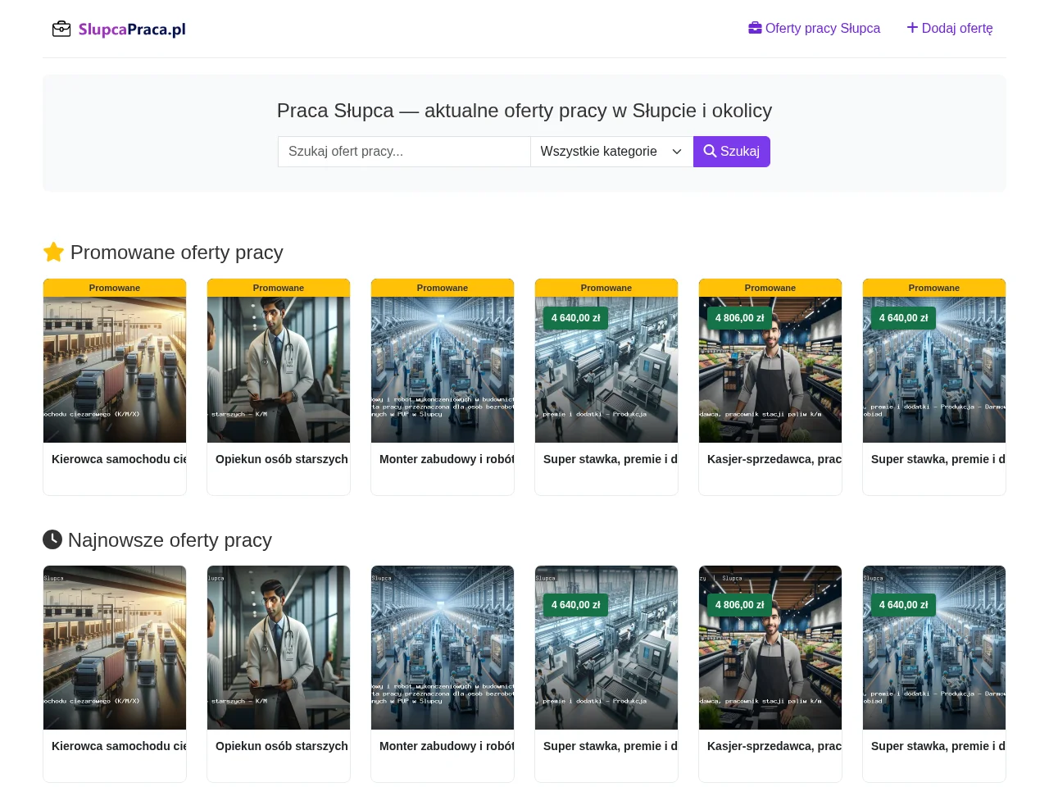The image size is (1049, 787).
Task: Open promoted Opiekun osób starszych title link
Action: (282, 459)
